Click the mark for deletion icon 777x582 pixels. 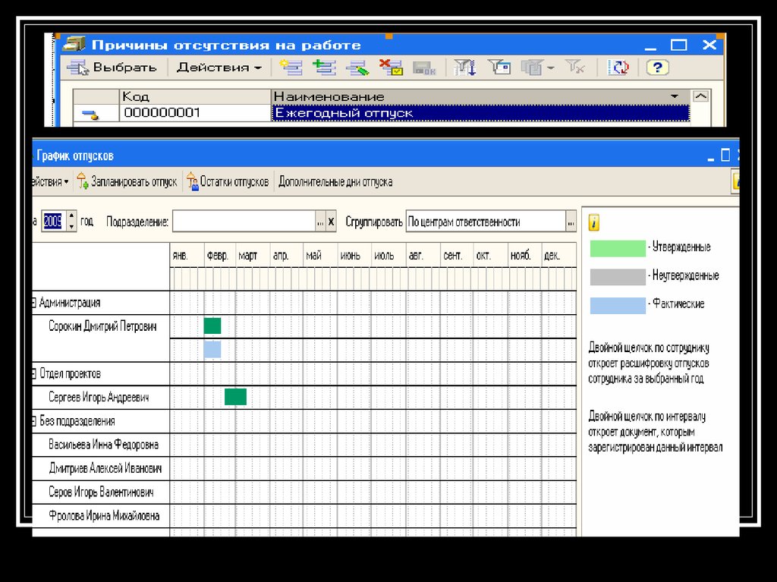pos(391,68)
